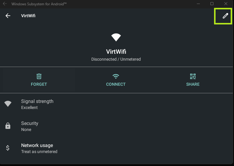
Task: Click the large Wi-Fi network icon
Action: tap(116, 37)
